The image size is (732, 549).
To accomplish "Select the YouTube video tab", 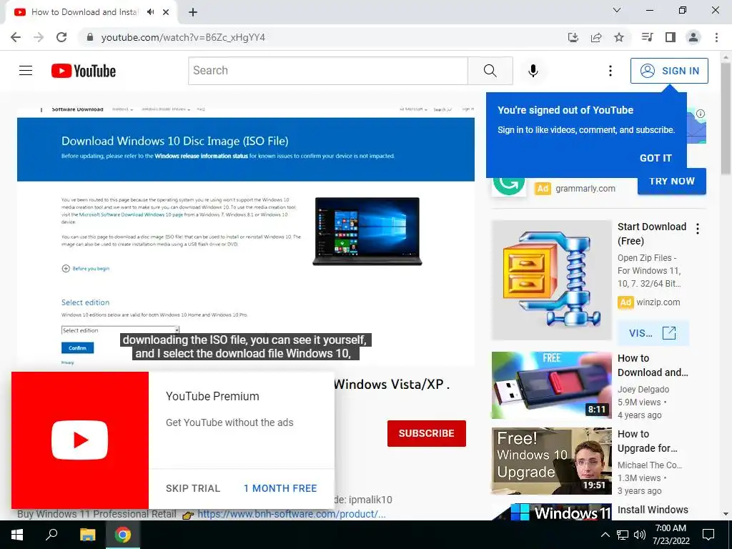I will click(84, 12).
